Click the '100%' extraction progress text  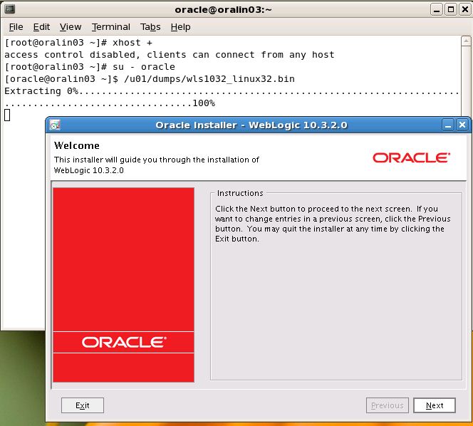[204, 103]
